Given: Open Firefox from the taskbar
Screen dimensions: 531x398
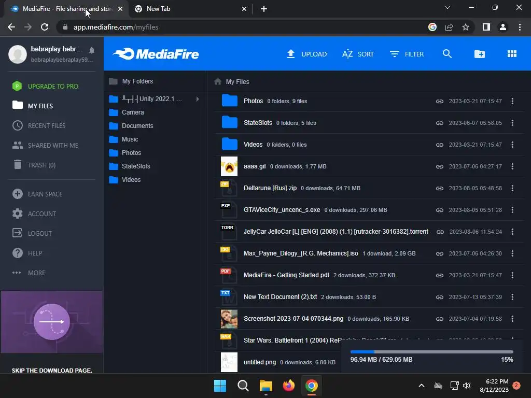Looking at the screenshot, I should (x=288, y=386).
